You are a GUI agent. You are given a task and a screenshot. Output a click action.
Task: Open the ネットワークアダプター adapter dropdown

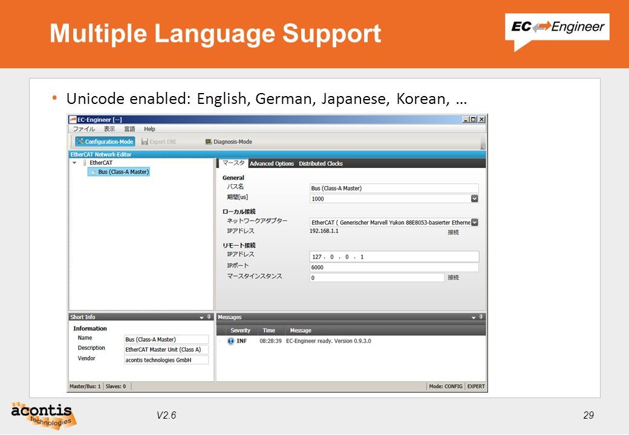click(x=474, y=222)
